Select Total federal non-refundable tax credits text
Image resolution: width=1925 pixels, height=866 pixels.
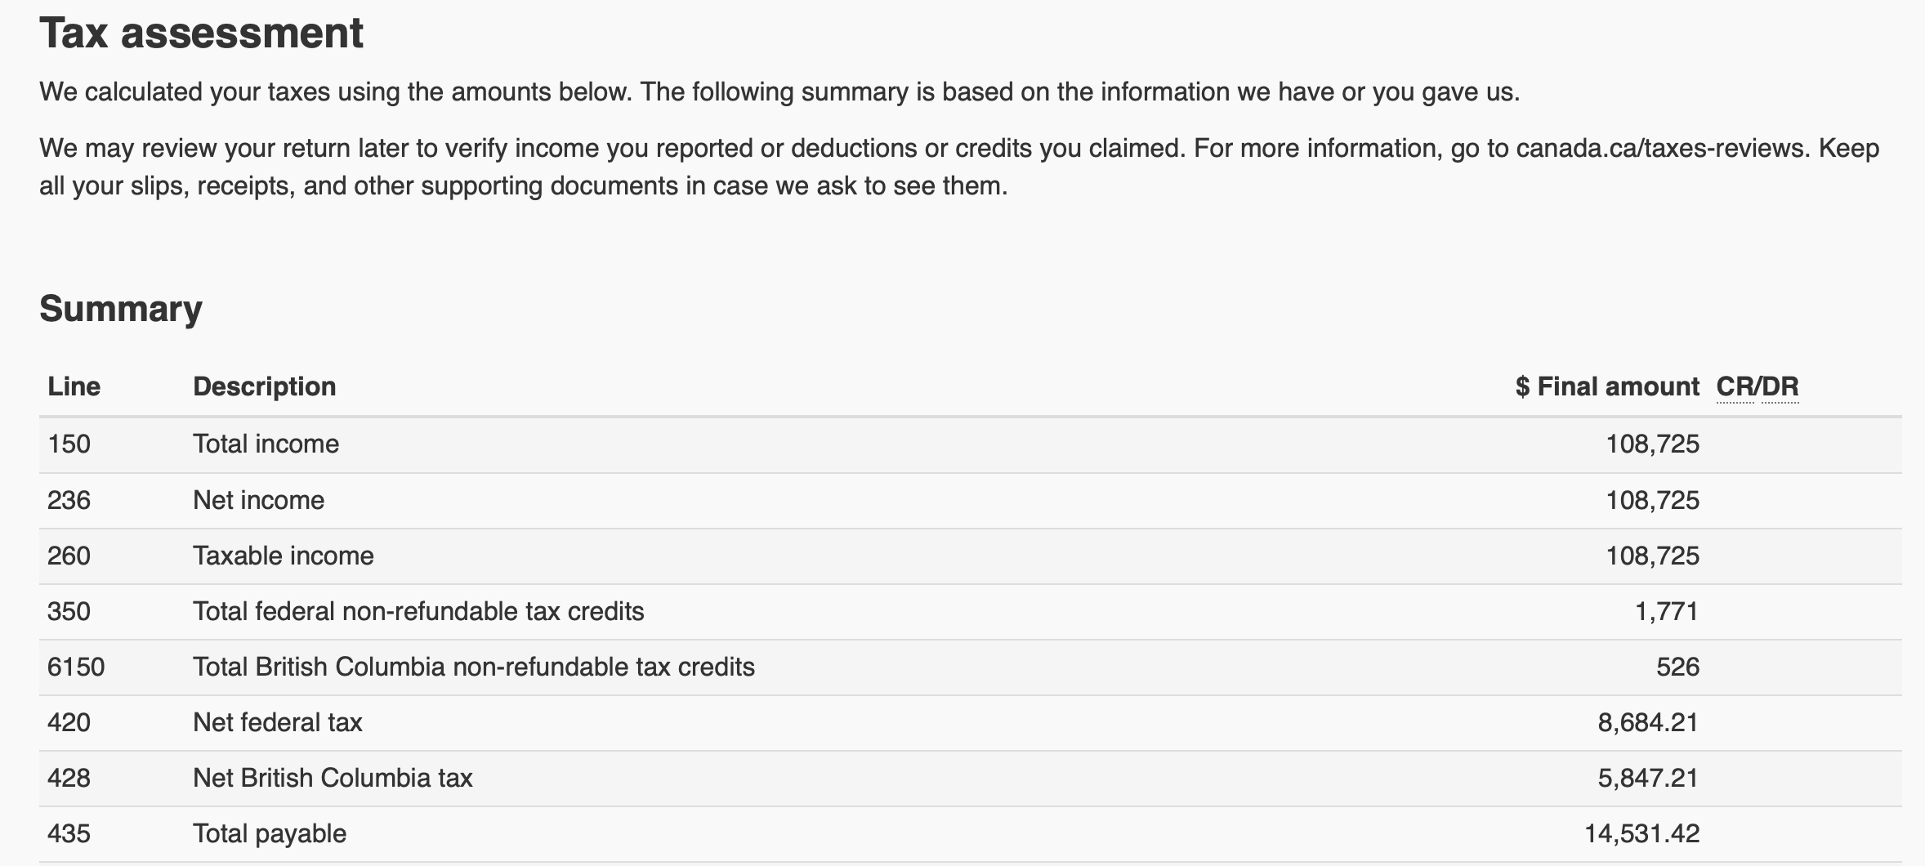point(418,611)
